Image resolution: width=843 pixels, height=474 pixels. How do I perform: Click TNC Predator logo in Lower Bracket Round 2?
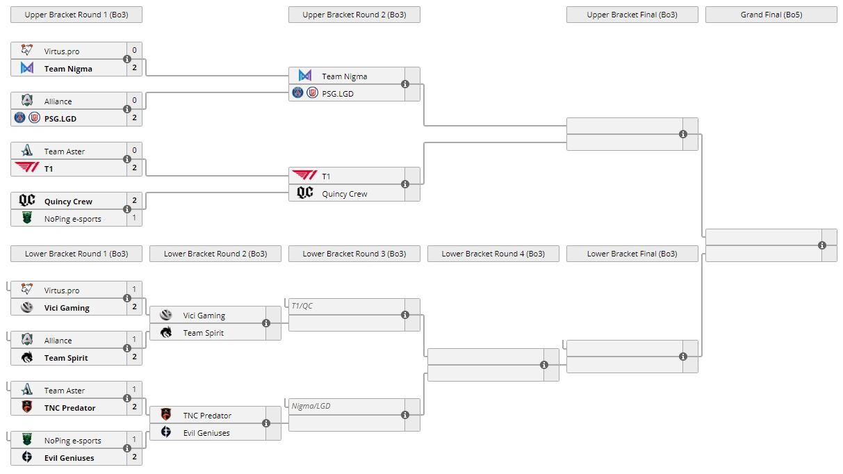(x=166, y=415)
